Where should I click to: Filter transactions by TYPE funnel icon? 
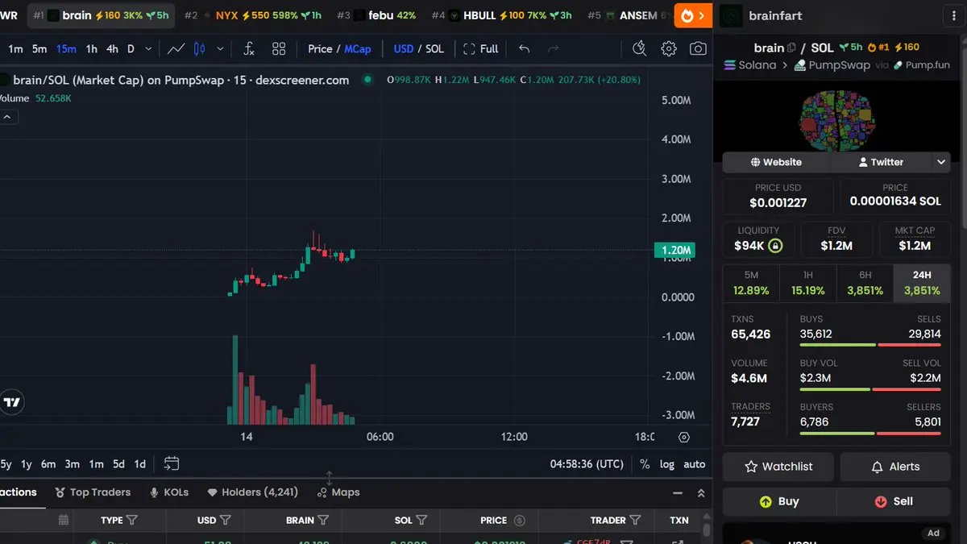click(132, 520)
